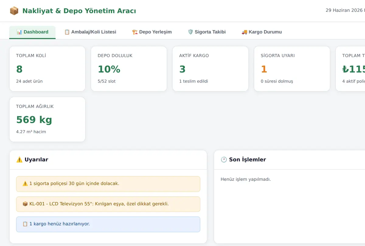Select the Toplam Ağırlık 569 kg card
Image resolution: width=365 pixels, height=246 pixels.
pos(47,120)
